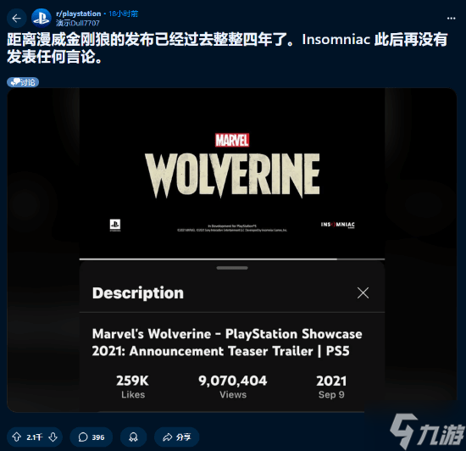This screenshot has width=466, height=451.
Task: Click the Insomniac logo in the image
Action: [x=338, y=225]
